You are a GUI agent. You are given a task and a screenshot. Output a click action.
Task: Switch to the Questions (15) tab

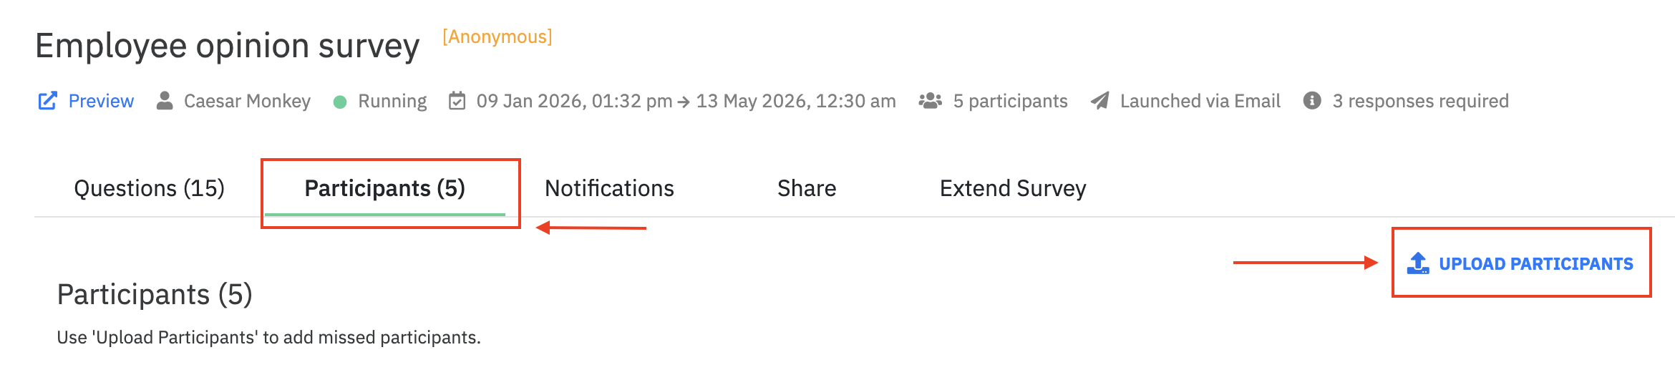(149, 188)
